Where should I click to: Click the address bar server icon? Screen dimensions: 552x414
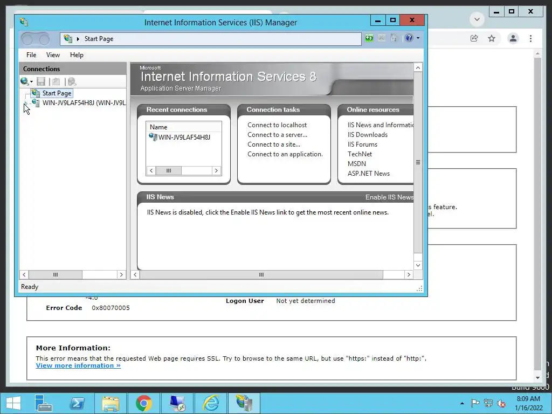point(68,39)
